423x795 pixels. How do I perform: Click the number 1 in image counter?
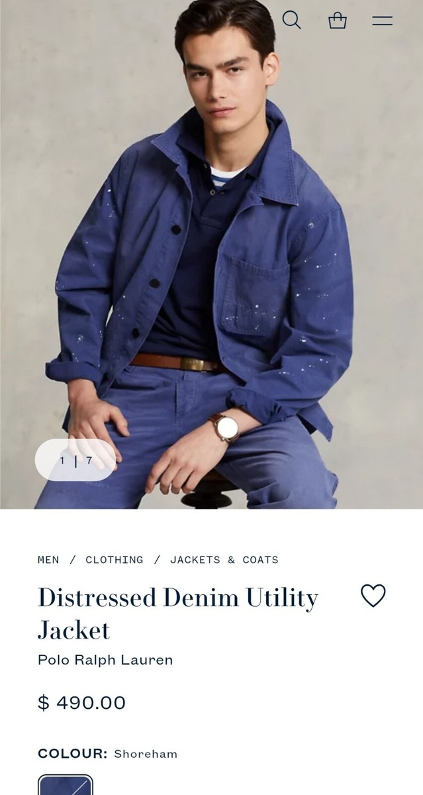pos(62,460)
